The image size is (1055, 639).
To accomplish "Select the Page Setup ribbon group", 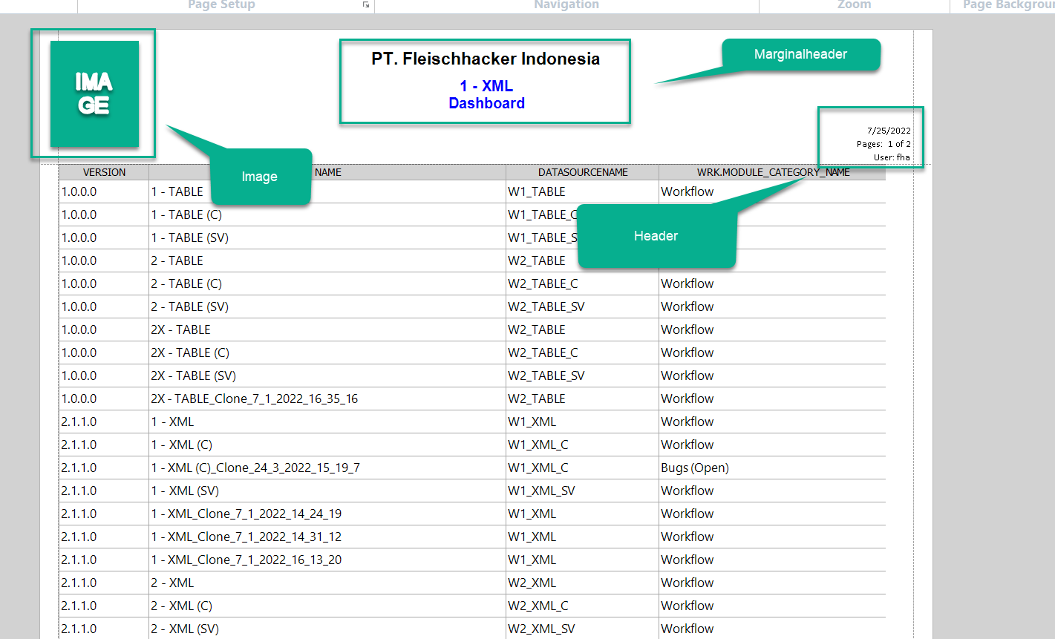I will click(221, 5).
